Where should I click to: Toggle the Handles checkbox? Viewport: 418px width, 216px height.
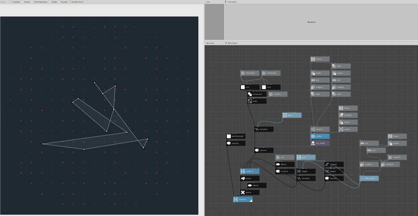point(11,2)
